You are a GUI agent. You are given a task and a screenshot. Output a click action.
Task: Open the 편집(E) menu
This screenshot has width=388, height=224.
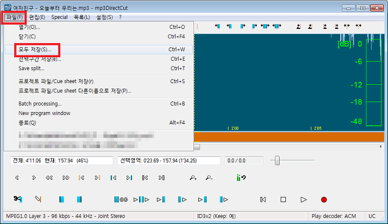click(37, 17)
